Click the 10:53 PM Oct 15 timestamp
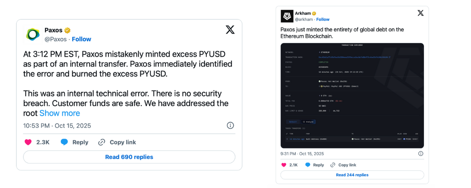This screenshot has width=471, height=188. (57, 126)
